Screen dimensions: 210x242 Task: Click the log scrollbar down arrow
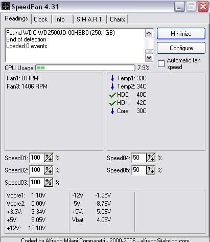(149, 58)
